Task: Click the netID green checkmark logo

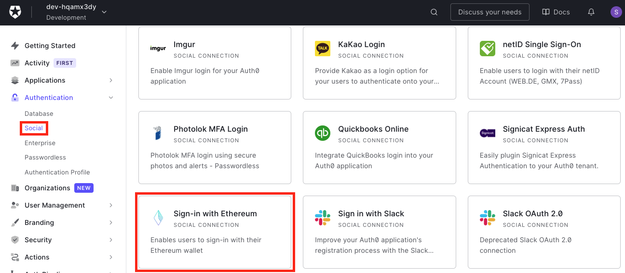Action: (x=488, y=49)
